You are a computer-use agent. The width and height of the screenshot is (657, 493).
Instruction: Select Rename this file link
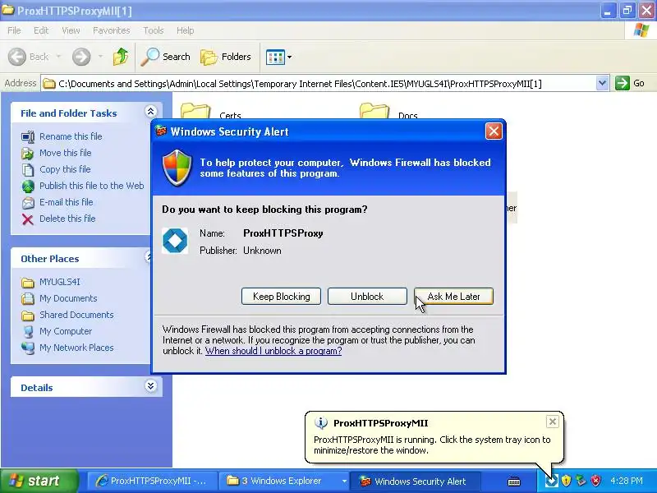pyautogui.click(x=71, y=136)
